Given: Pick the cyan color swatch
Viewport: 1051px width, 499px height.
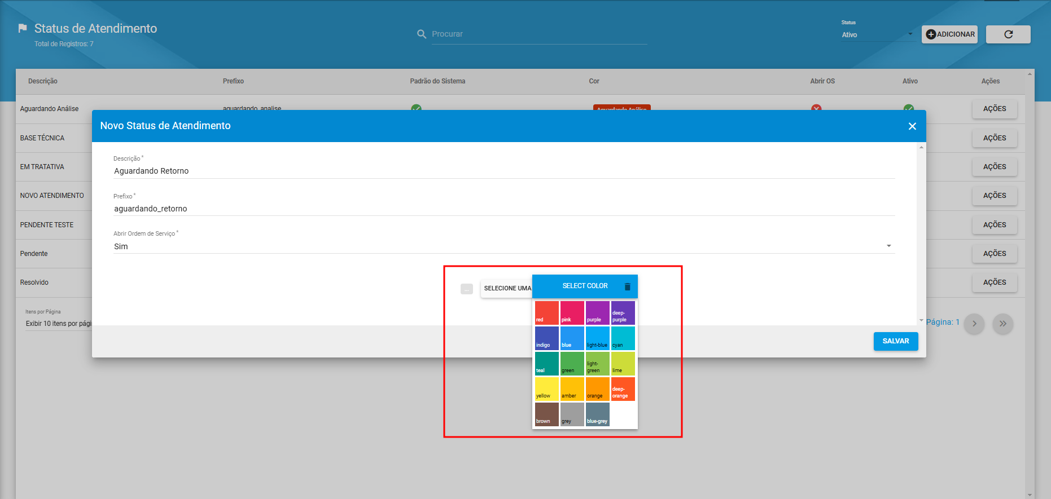Looking at the screenshot, I should 623,338.
